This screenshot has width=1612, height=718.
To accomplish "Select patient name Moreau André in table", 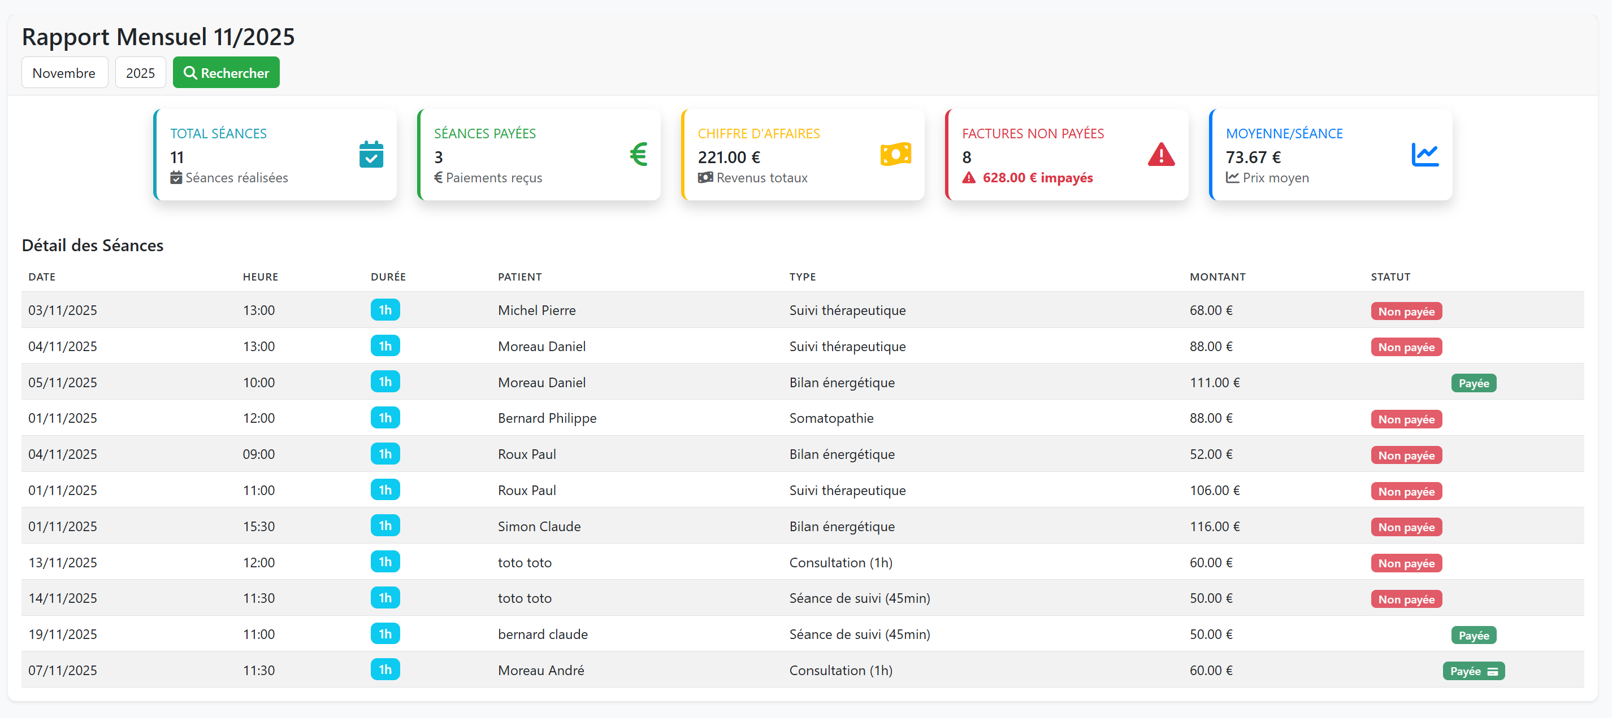I will point(541,671).
